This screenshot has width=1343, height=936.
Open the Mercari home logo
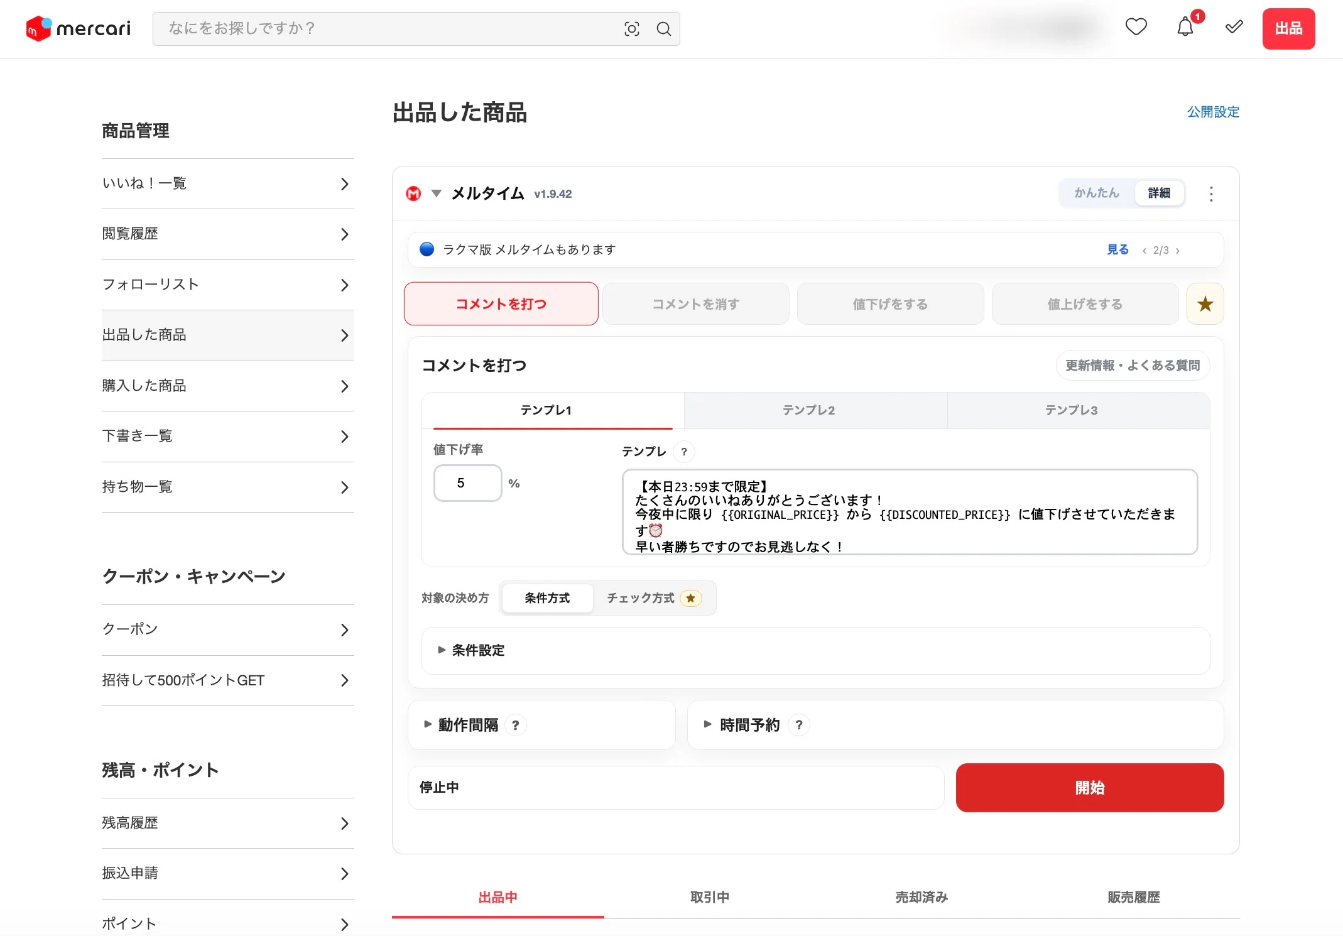(x=79, y=29)
